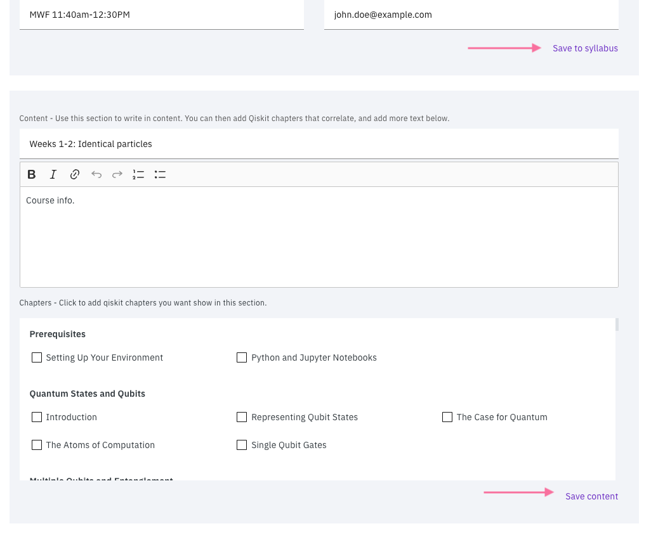651x533 pixels.
Task: Check 'Setting Up Your Environment' chapter
Action: coord(37,357)
